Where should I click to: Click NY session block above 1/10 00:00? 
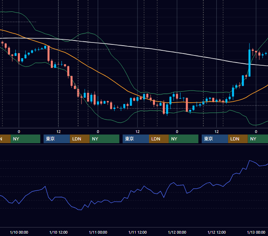(25, 139)
